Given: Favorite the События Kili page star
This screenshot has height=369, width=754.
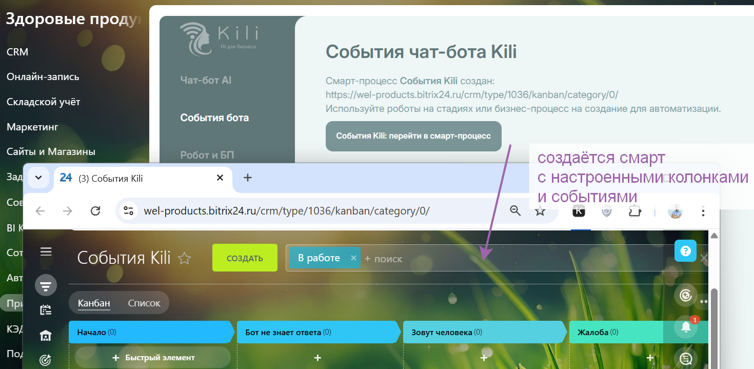Looking at the screenshot, I should (x=184, y=258).
